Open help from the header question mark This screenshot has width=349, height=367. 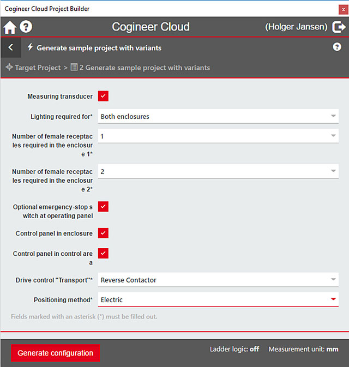[26, 27]
